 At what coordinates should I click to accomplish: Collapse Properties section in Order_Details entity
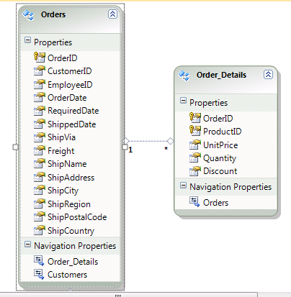click(183, 101)
